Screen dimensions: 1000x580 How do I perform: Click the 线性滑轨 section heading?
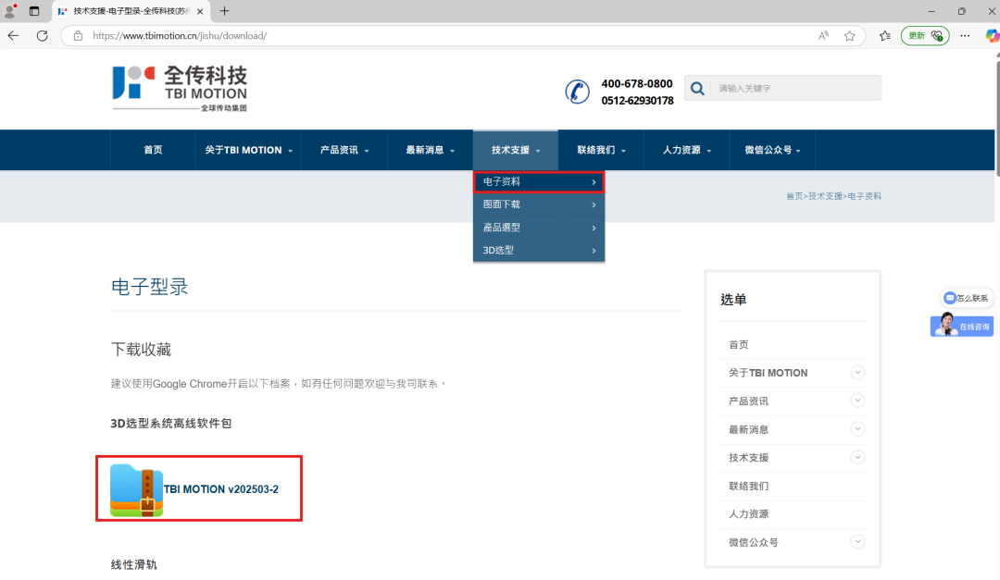(x=134, y=564)
